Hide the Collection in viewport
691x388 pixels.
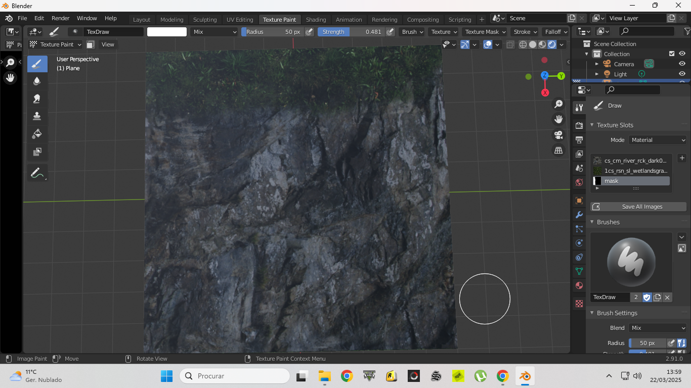[682, 54]
